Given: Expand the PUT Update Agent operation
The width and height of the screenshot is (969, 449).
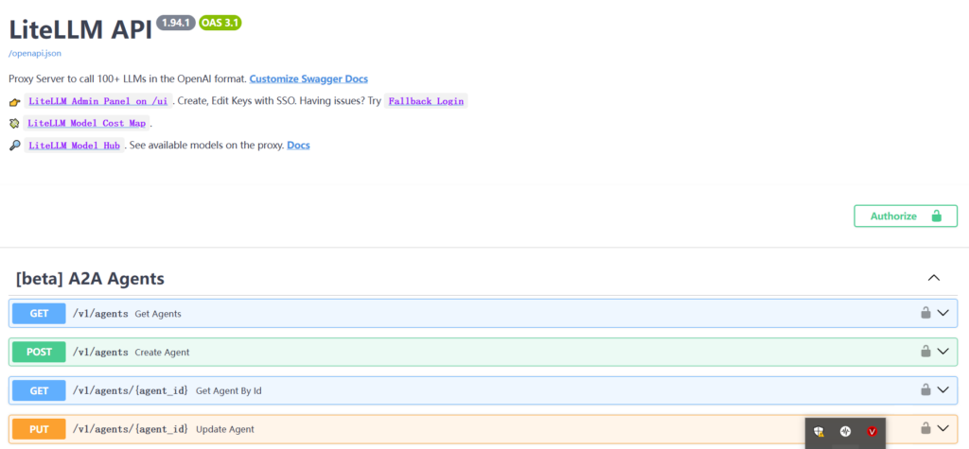Looking at the screenshot, I should pyautogui.click(x=484, y=428).
